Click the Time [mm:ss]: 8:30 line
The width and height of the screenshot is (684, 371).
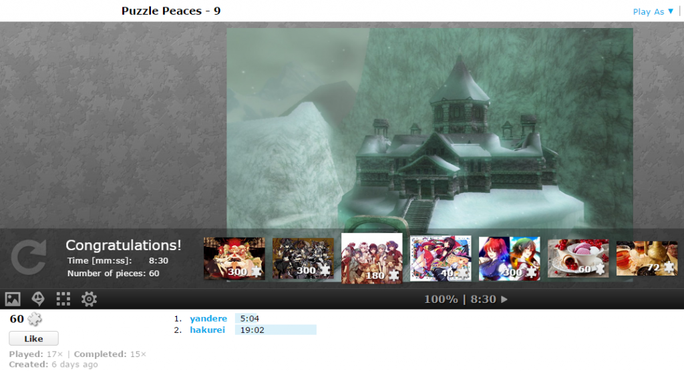tap(118, 261)
